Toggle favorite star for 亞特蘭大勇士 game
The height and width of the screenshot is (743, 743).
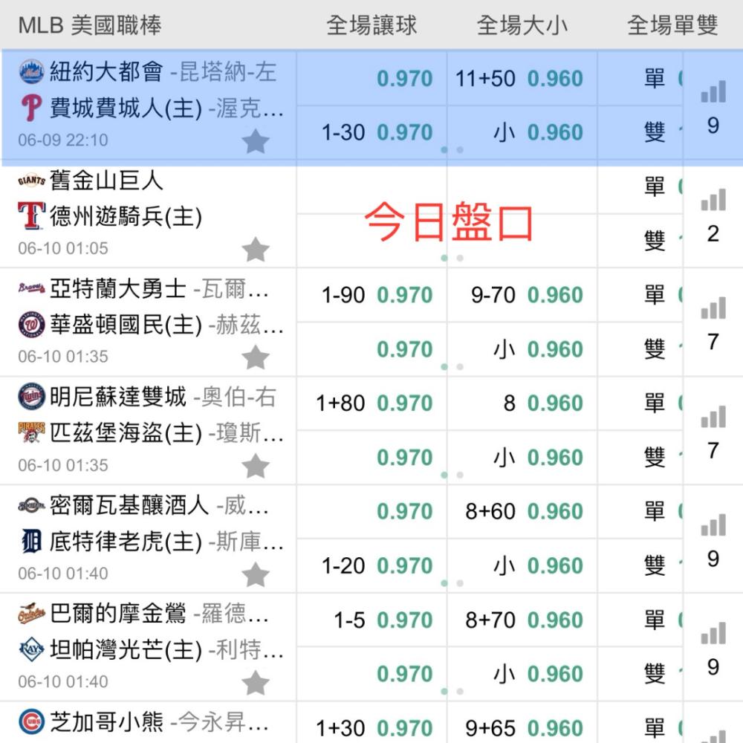point(256,357)
